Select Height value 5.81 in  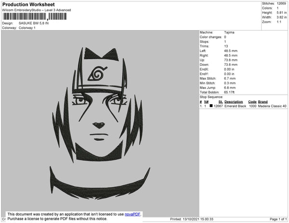[282, 12]
